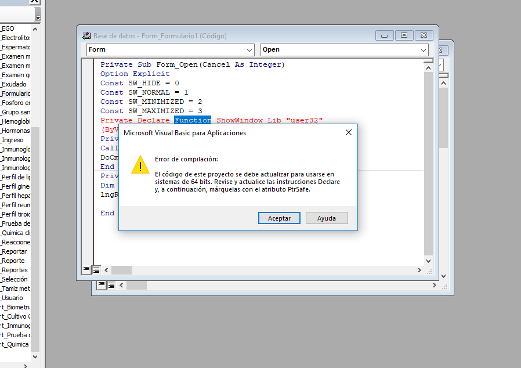
Task: Select _Selección in the navigation pane
Action: point(14,280)
